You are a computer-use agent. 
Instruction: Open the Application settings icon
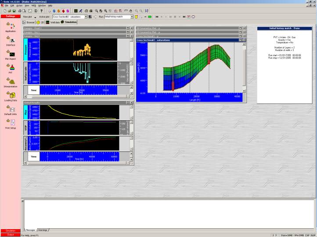click(10, 25)
